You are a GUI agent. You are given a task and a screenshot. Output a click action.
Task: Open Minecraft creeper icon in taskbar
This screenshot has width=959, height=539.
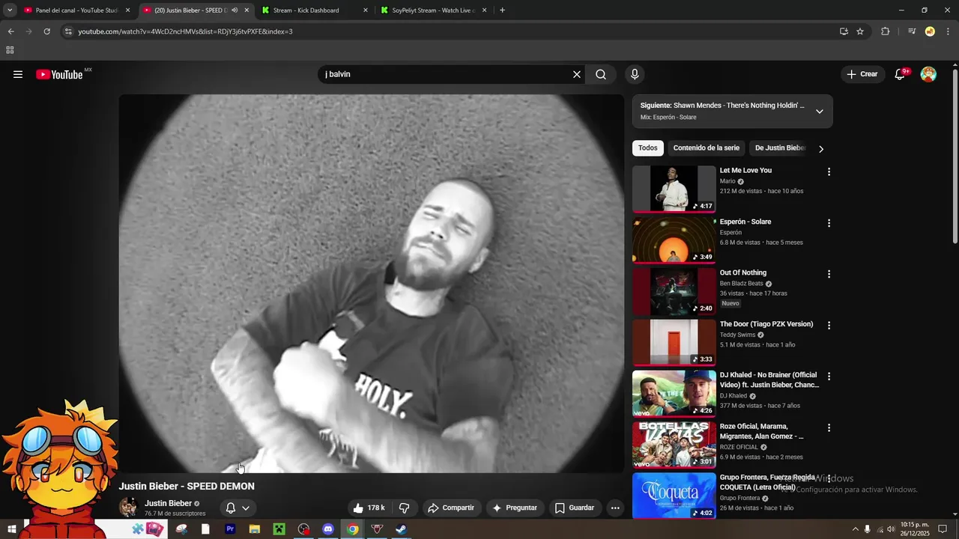(279, 529)
